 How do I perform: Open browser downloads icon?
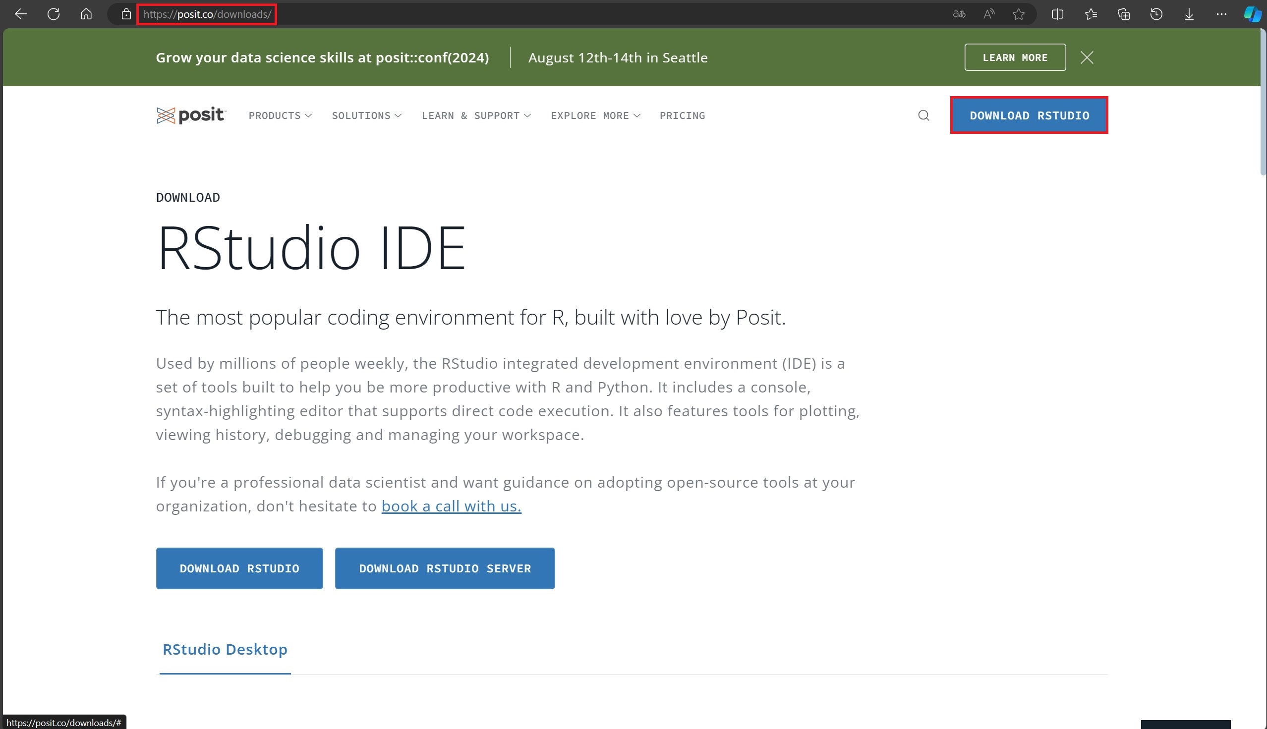coord(1189,14)
